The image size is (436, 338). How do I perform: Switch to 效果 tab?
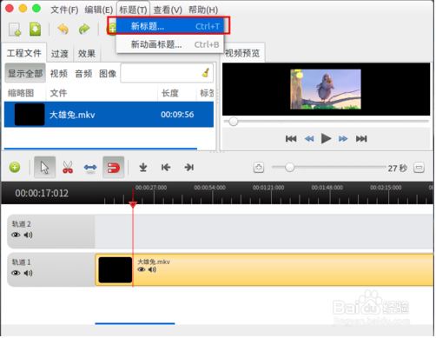[87, 54]
